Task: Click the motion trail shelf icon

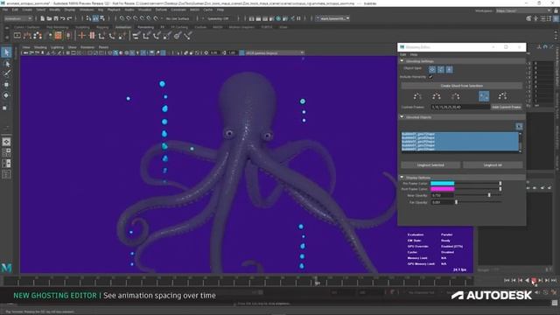Action: click(x=27, y=35)
